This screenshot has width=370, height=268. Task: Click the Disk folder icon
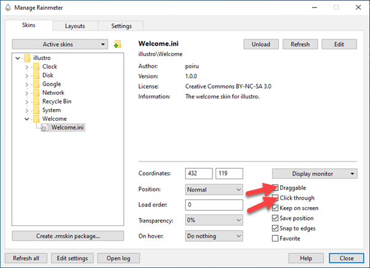[x=36, y=75]
